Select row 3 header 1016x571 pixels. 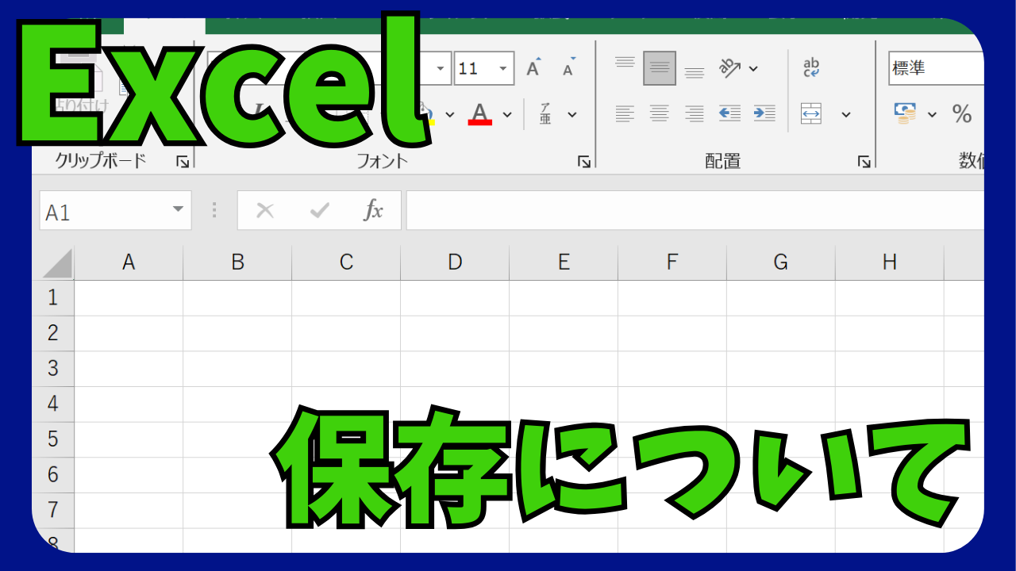tap(53, 369)
